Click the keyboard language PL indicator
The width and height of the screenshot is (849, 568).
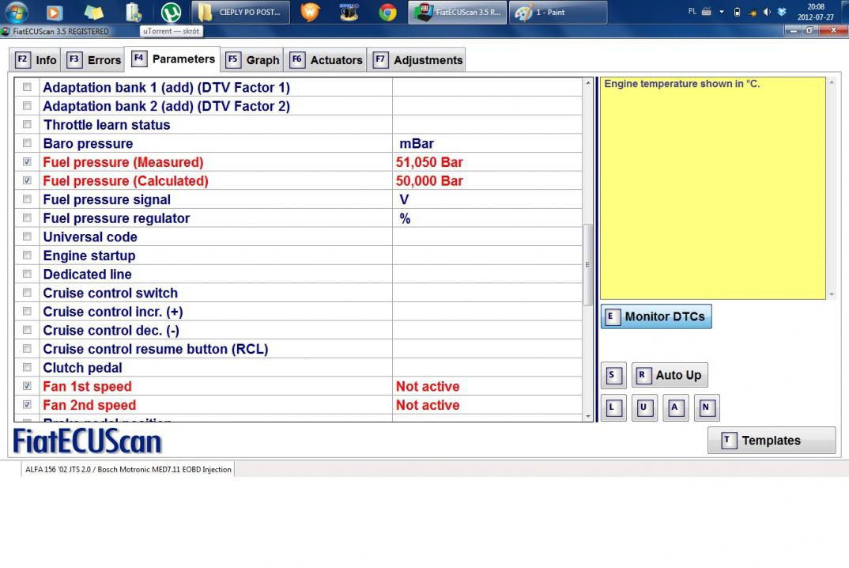click(x=692, y=11)
